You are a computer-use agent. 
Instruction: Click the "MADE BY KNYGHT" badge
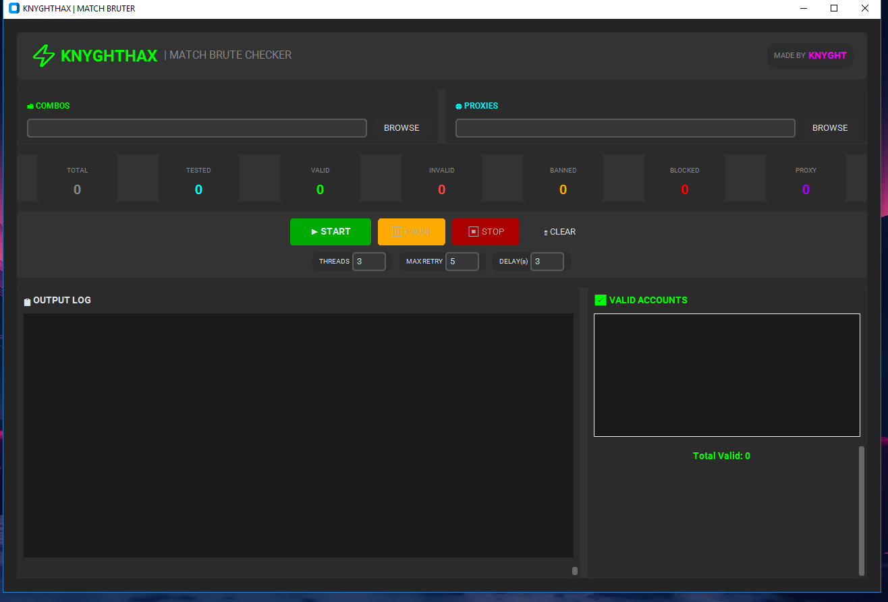[810, 56]
